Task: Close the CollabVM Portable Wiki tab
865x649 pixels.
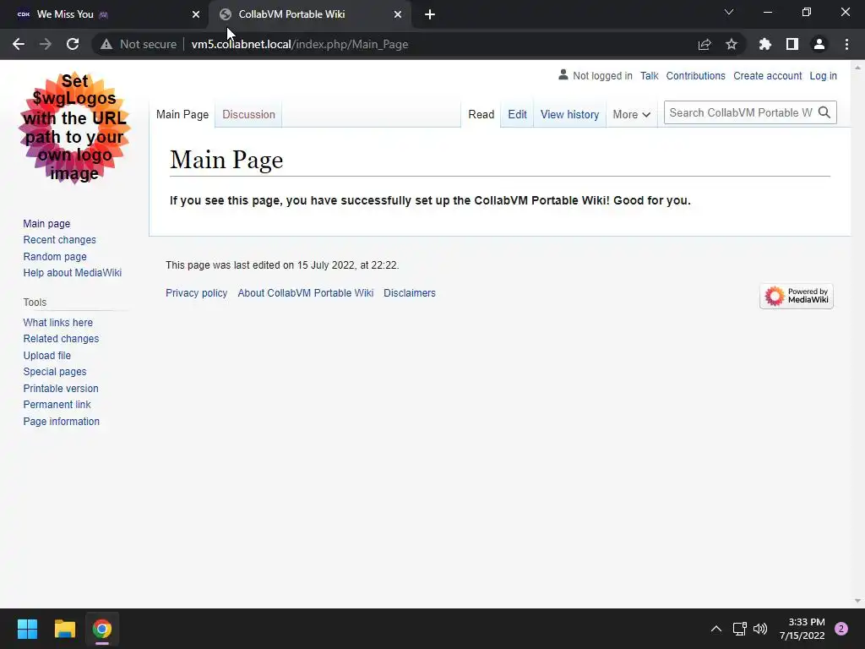Action: (398, 14)
